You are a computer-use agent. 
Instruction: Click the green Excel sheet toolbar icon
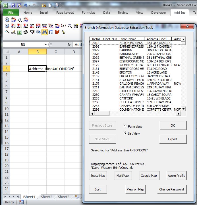tap(20, 32)
